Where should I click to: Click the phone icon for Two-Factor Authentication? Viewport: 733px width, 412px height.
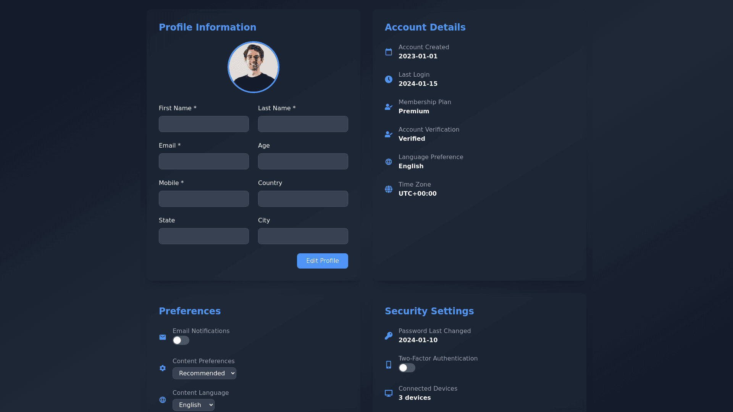[x=389, y=365]
